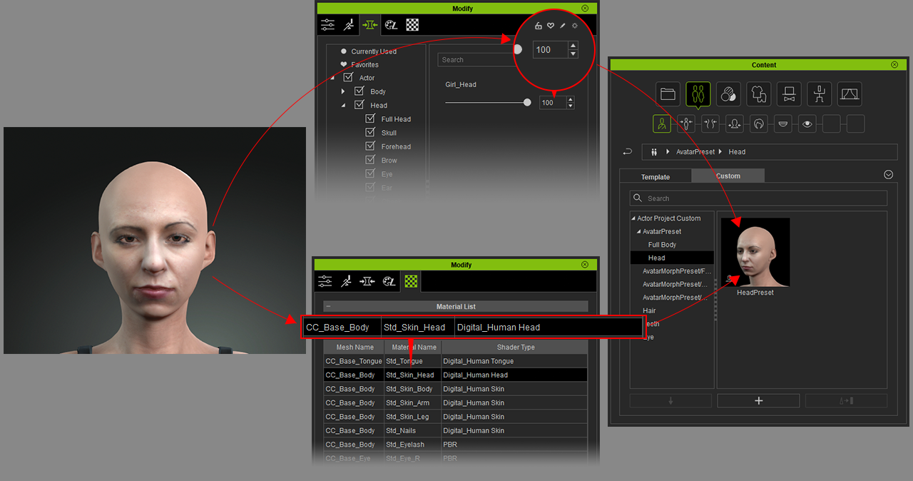Adjust the Girl_Head slider handle

point(527,103)
